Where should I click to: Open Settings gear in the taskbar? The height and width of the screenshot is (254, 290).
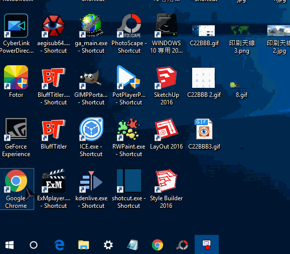(108, 245)
